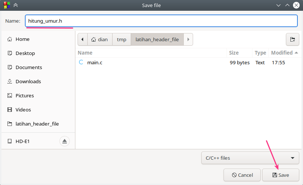Open Home in the sidebar
This screenshot has height=185, width=303.
click(22, 39)
